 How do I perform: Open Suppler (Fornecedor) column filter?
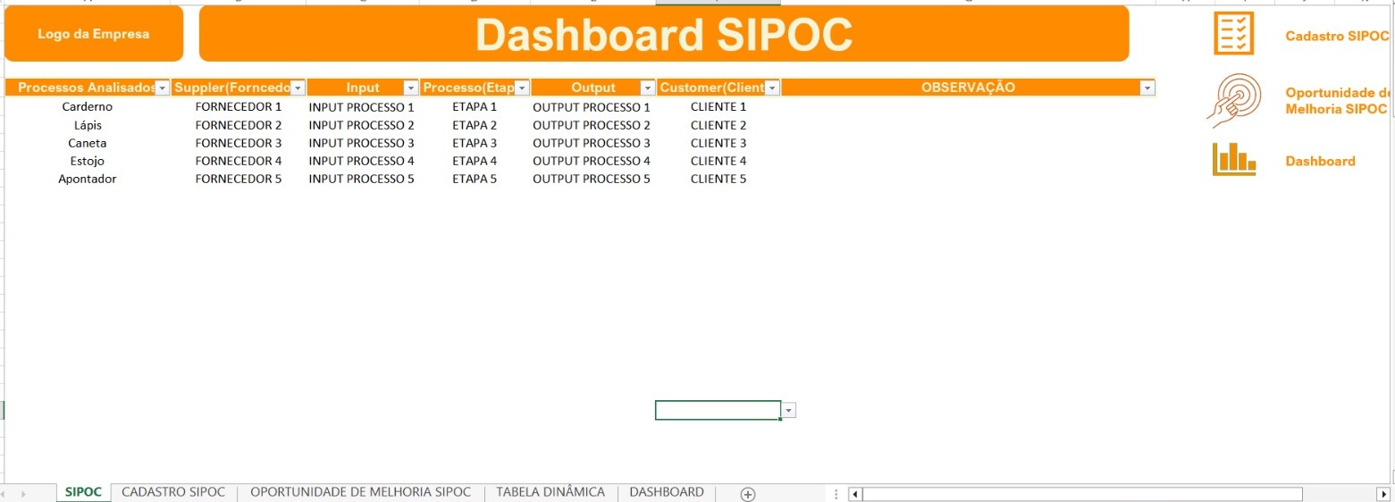(x=298, y=88)
